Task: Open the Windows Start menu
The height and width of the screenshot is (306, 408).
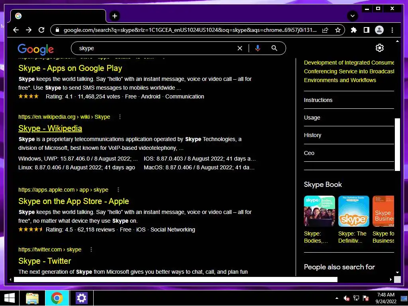Action: pyautogui.click(x=10, y=298)
